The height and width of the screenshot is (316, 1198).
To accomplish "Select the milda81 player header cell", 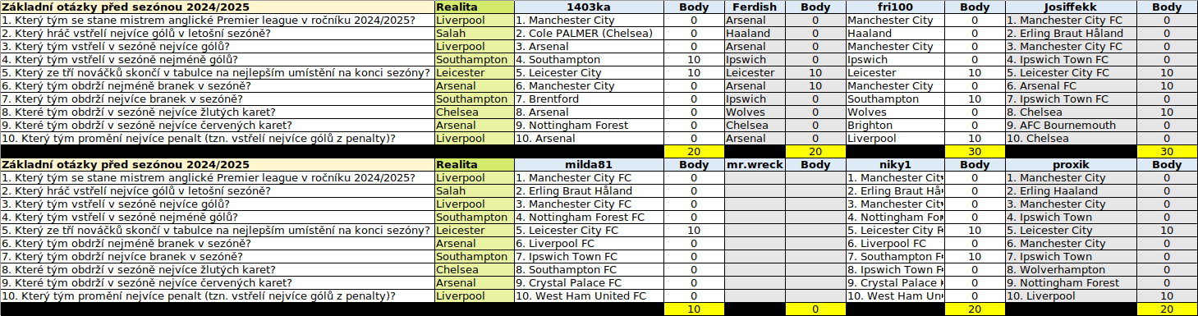I will (x=589, y=164).
